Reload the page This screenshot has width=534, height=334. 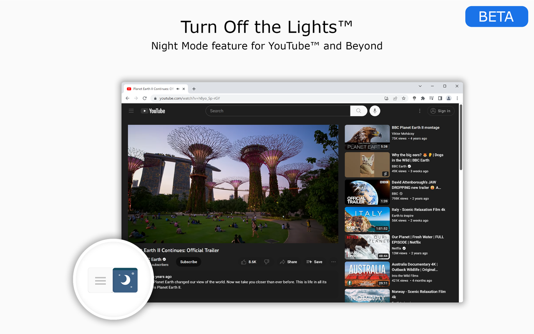point(145,99)
